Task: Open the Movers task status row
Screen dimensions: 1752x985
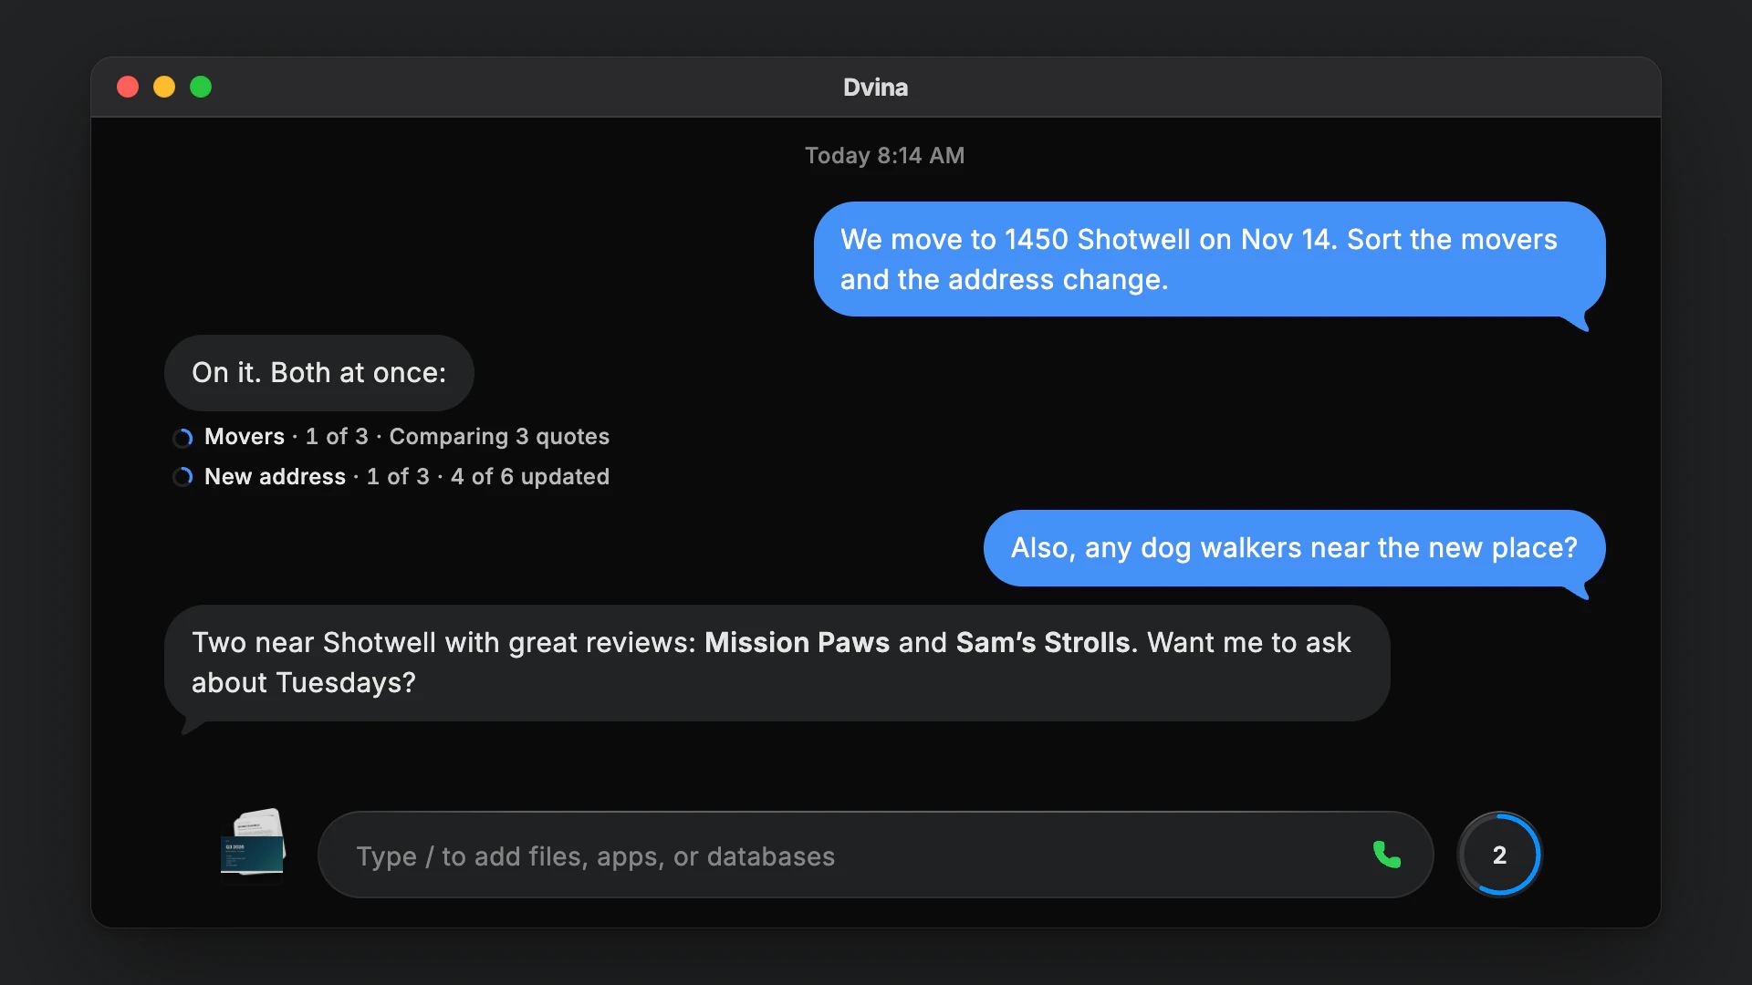Action: [x=391, y=437]
